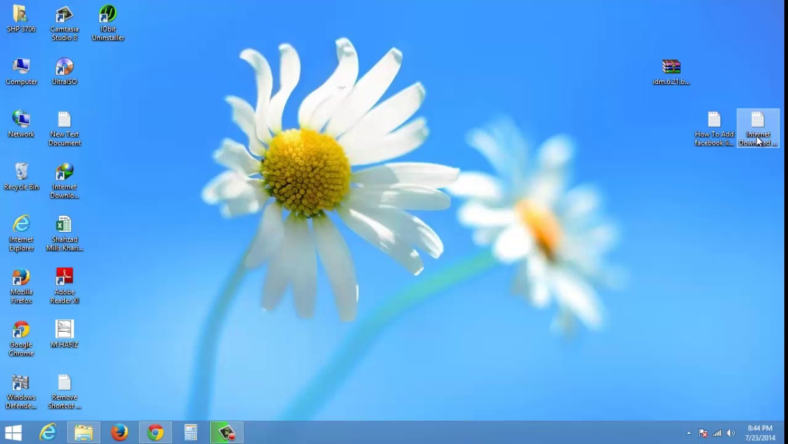Select the Network desktop icon
Screen dimensions: 788x444
pyautogui.click(x=21, y=124)
